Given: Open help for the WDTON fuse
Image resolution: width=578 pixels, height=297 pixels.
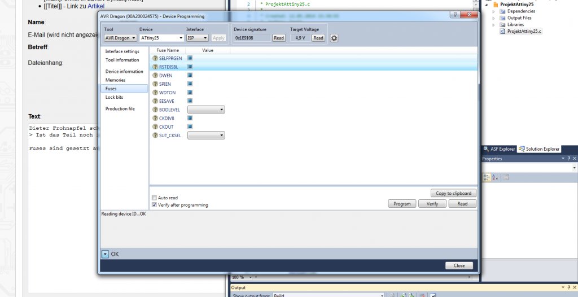Looking at the screenshot, I should (x=155, y=93).
